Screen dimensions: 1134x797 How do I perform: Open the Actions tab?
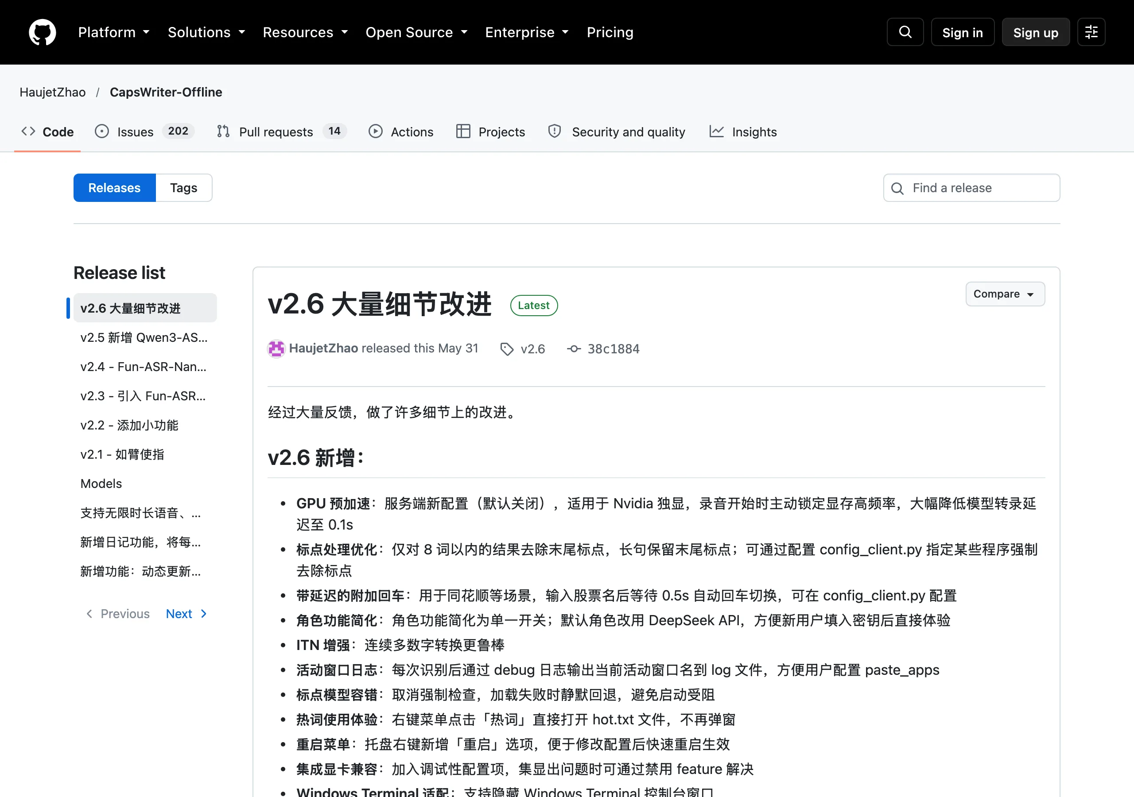click(400, 132)
